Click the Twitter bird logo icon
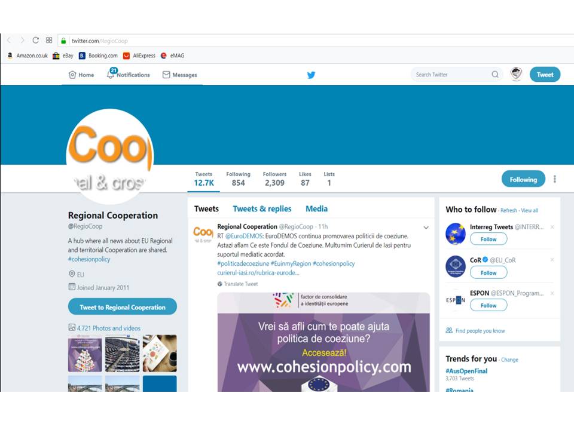Viewport: 574px width, 430px height. click(x=311, y=75)
